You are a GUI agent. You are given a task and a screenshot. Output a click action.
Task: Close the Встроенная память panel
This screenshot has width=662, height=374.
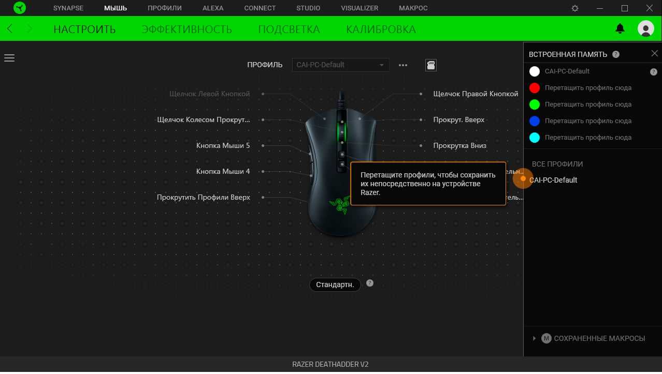tap(654, 54)
